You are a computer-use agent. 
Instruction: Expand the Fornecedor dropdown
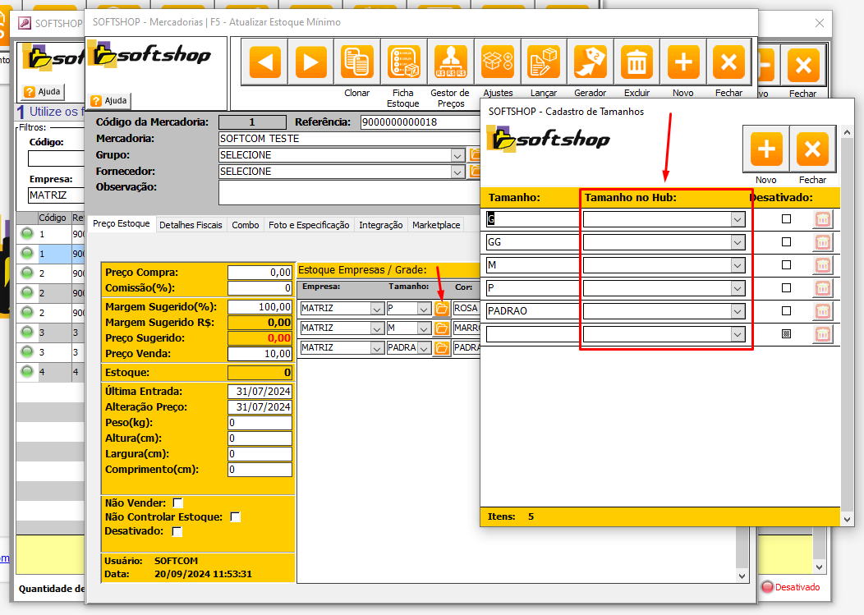point(457,172)
